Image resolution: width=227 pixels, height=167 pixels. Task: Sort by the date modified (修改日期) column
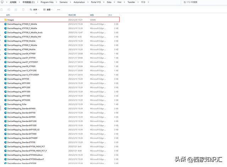72,15
